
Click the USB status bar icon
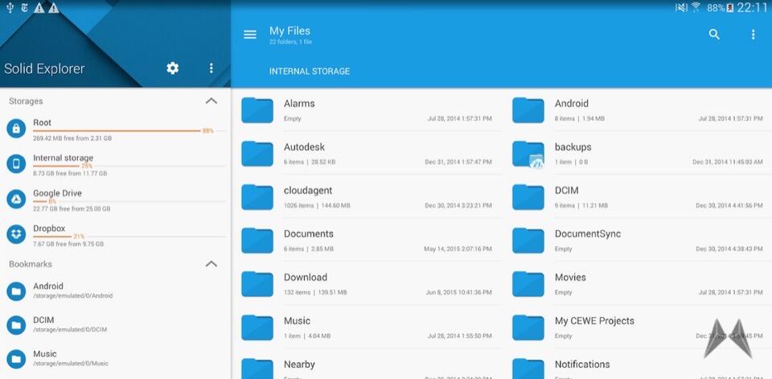click(x=10, y=8)
